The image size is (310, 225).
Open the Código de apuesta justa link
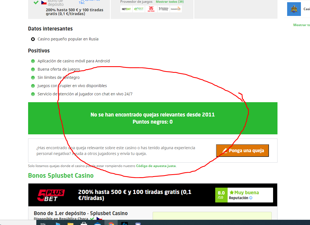[156, 166]
